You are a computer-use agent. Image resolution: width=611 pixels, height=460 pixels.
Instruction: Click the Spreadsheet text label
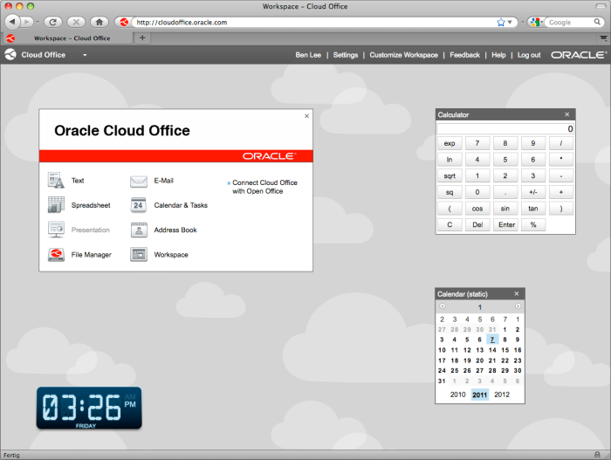click(91, 205)
